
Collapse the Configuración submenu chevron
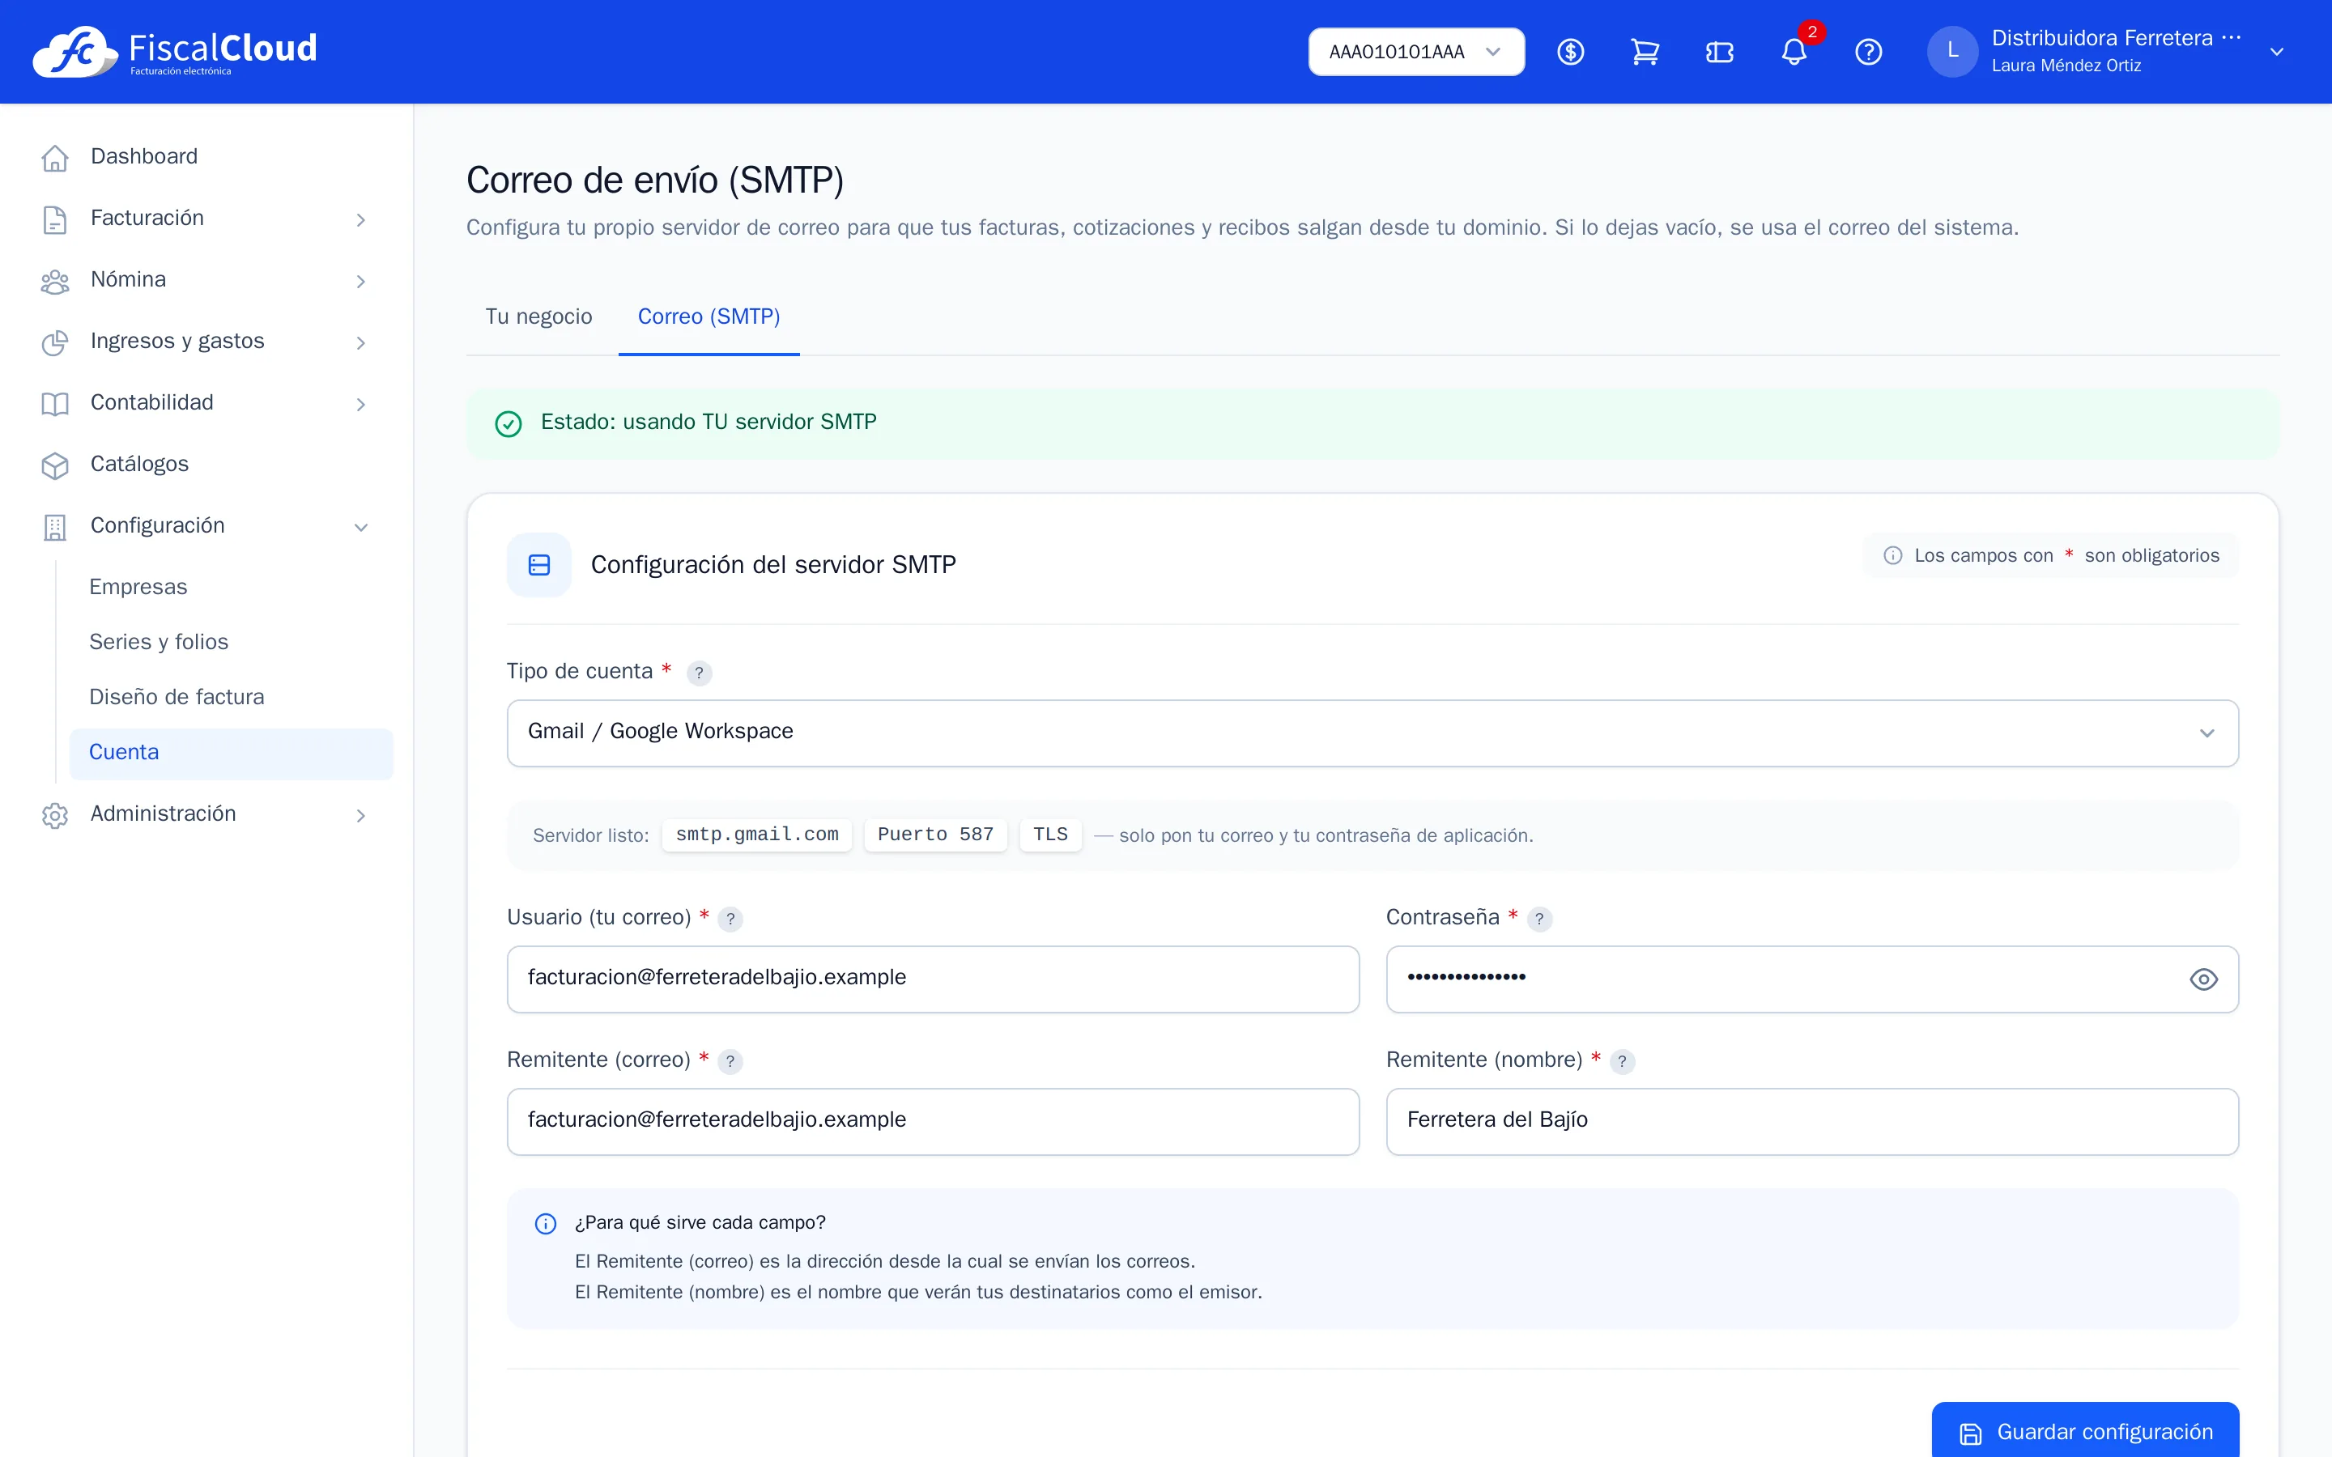tap(361, 527)
